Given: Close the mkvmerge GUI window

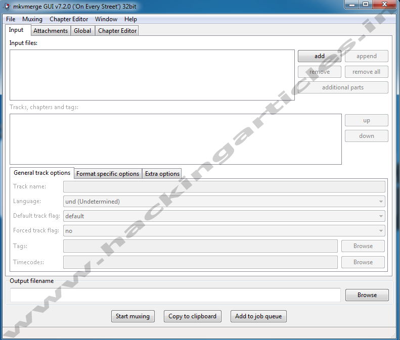Looking at the screenshot, I should pyautogui.click(x=384, y=5).
